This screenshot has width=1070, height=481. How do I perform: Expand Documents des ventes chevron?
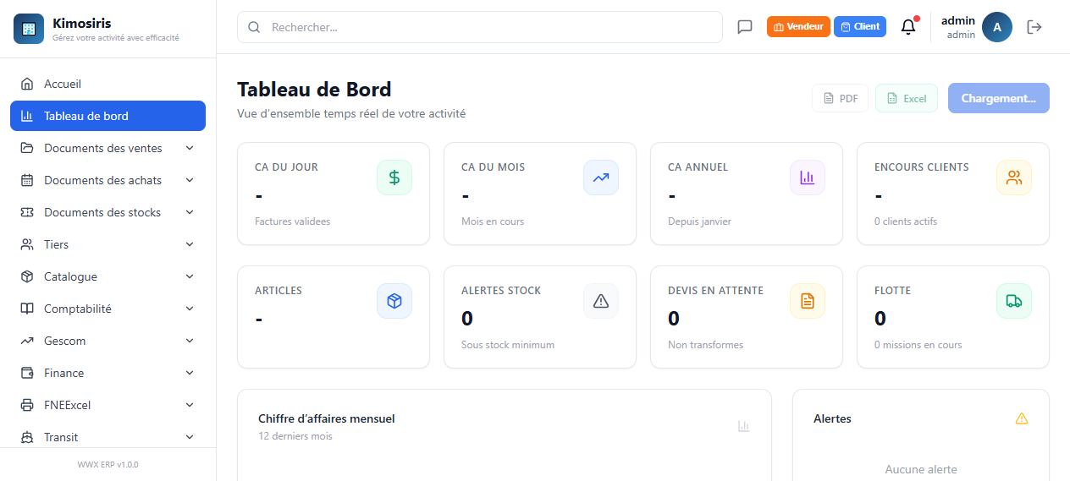point(190,148)
